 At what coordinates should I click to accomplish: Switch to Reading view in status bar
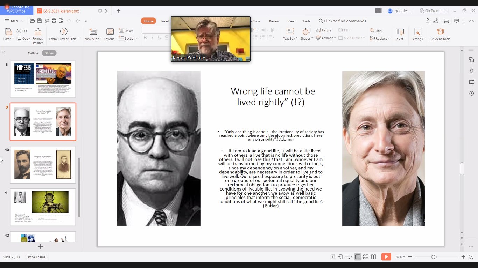(374, 257)
